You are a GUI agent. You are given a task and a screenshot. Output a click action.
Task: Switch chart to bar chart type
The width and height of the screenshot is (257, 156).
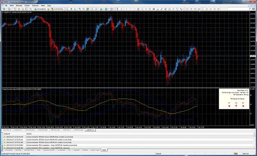(67, 9)
